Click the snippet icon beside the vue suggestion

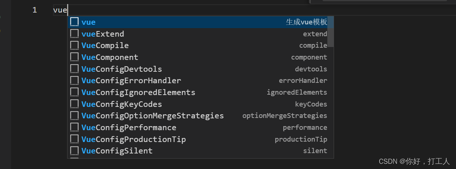point(74,22)
